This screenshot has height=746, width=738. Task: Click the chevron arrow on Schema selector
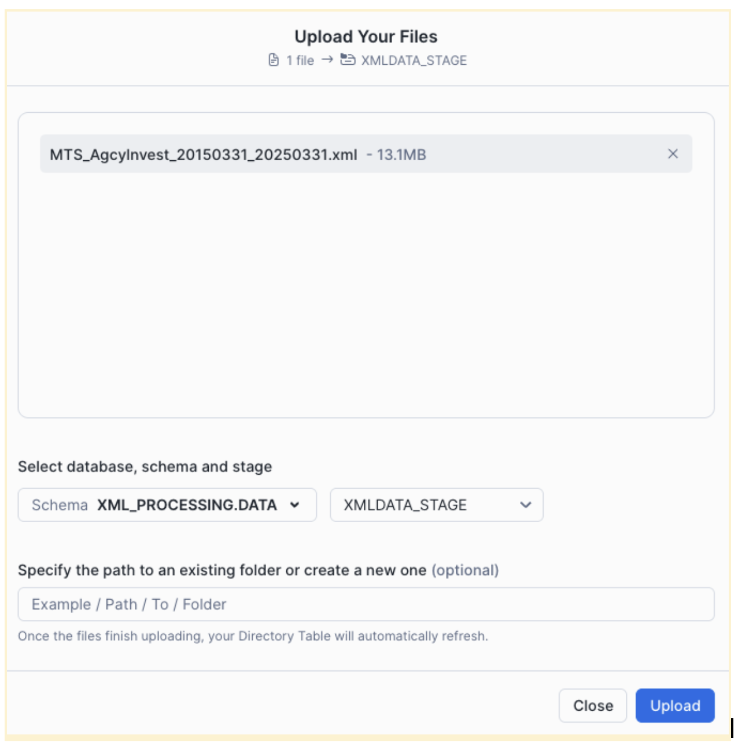(x=295, y=505)
